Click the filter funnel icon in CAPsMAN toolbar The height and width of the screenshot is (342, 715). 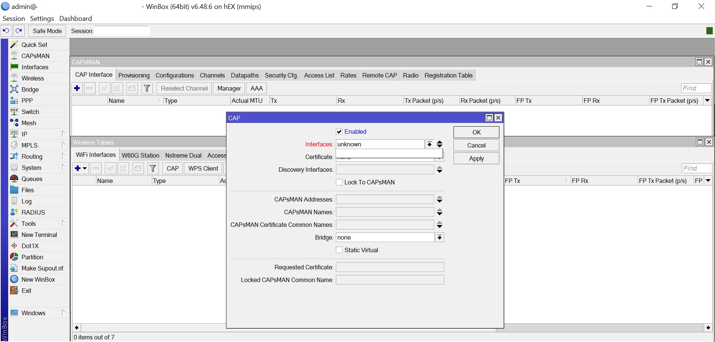pos(147,88)
